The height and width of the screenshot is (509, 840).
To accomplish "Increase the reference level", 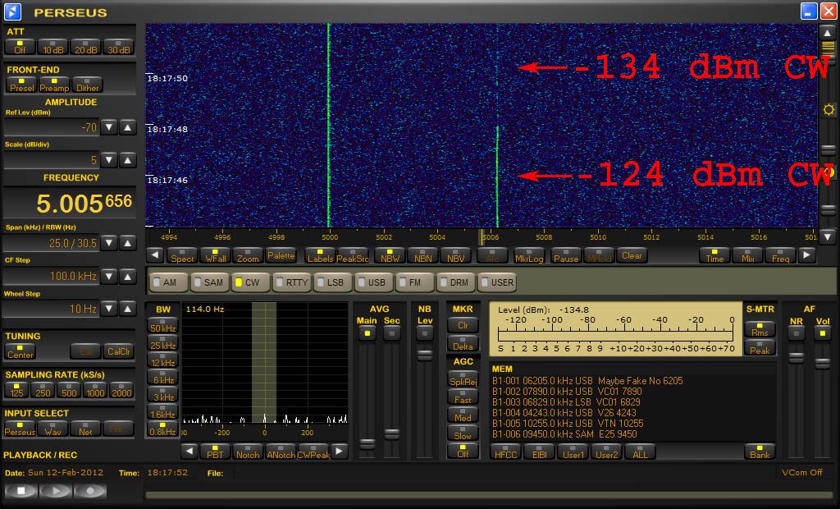I will coord(127,127).
